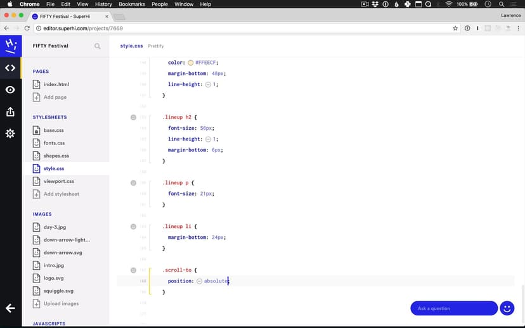
Task: Toggle the gutter circle beside .lineup p
Action: pos(133,182)
